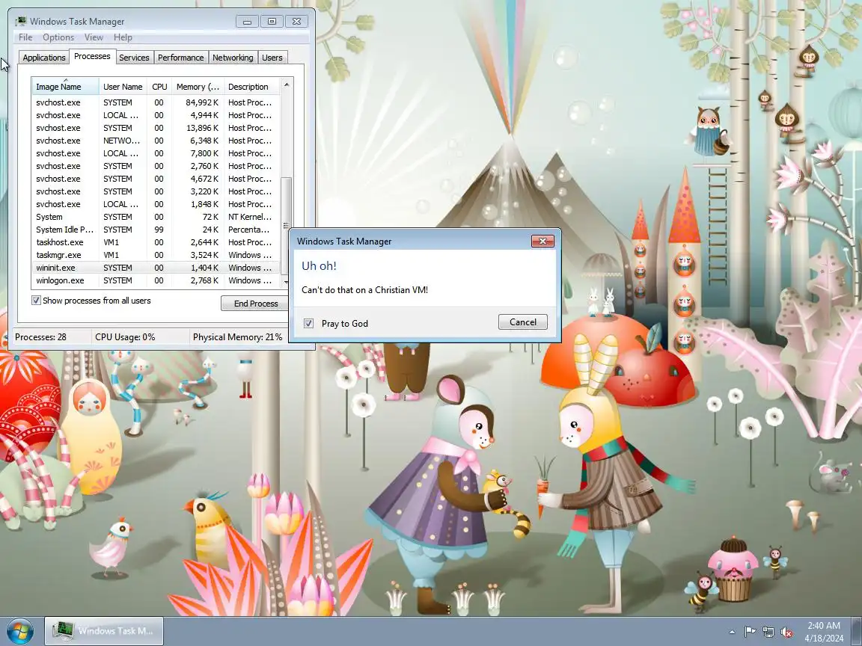Click process list scroll up arrow
Screen dimensions: 862x646
(286, 84)
